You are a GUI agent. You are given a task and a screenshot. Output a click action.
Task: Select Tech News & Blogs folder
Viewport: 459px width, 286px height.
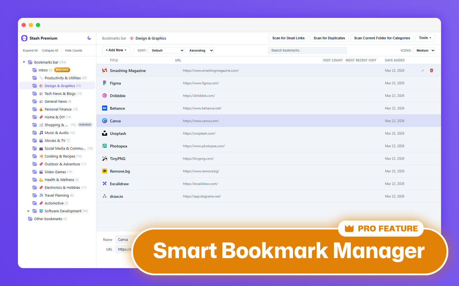57,94
